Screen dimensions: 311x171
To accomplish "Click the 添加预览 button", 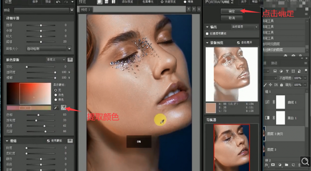I will tap(127, 2).
